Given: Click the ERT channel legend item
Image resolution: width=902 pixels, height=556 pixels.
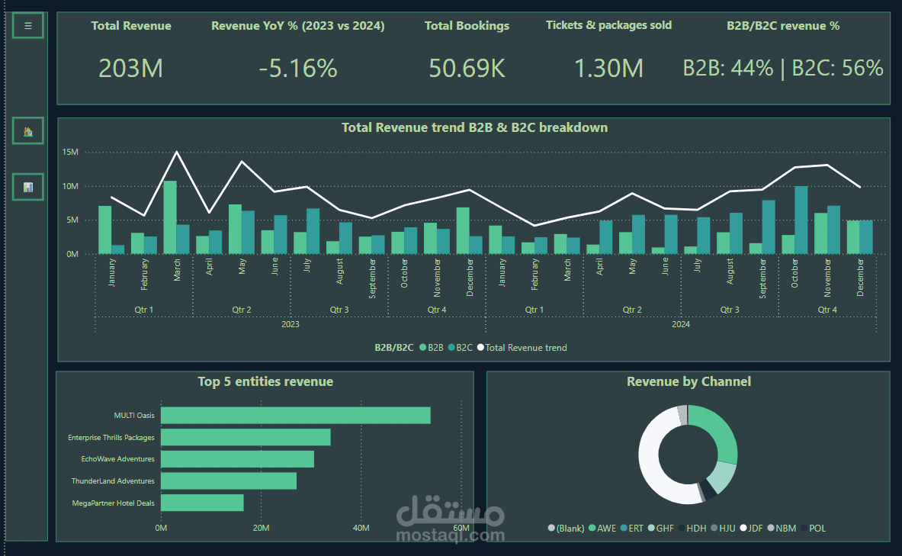Looking at the screenshot, I should coord(632,529).
